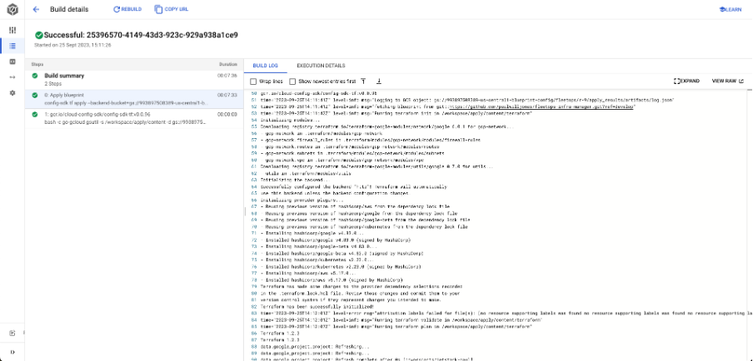The image size is (753, 361).
Task: Open View Raw log
Action: [x=727, y=81]
